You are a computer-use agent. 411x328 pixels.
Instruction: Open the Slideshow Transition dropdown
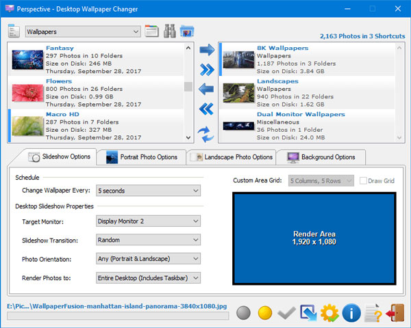tap(148, 240)
